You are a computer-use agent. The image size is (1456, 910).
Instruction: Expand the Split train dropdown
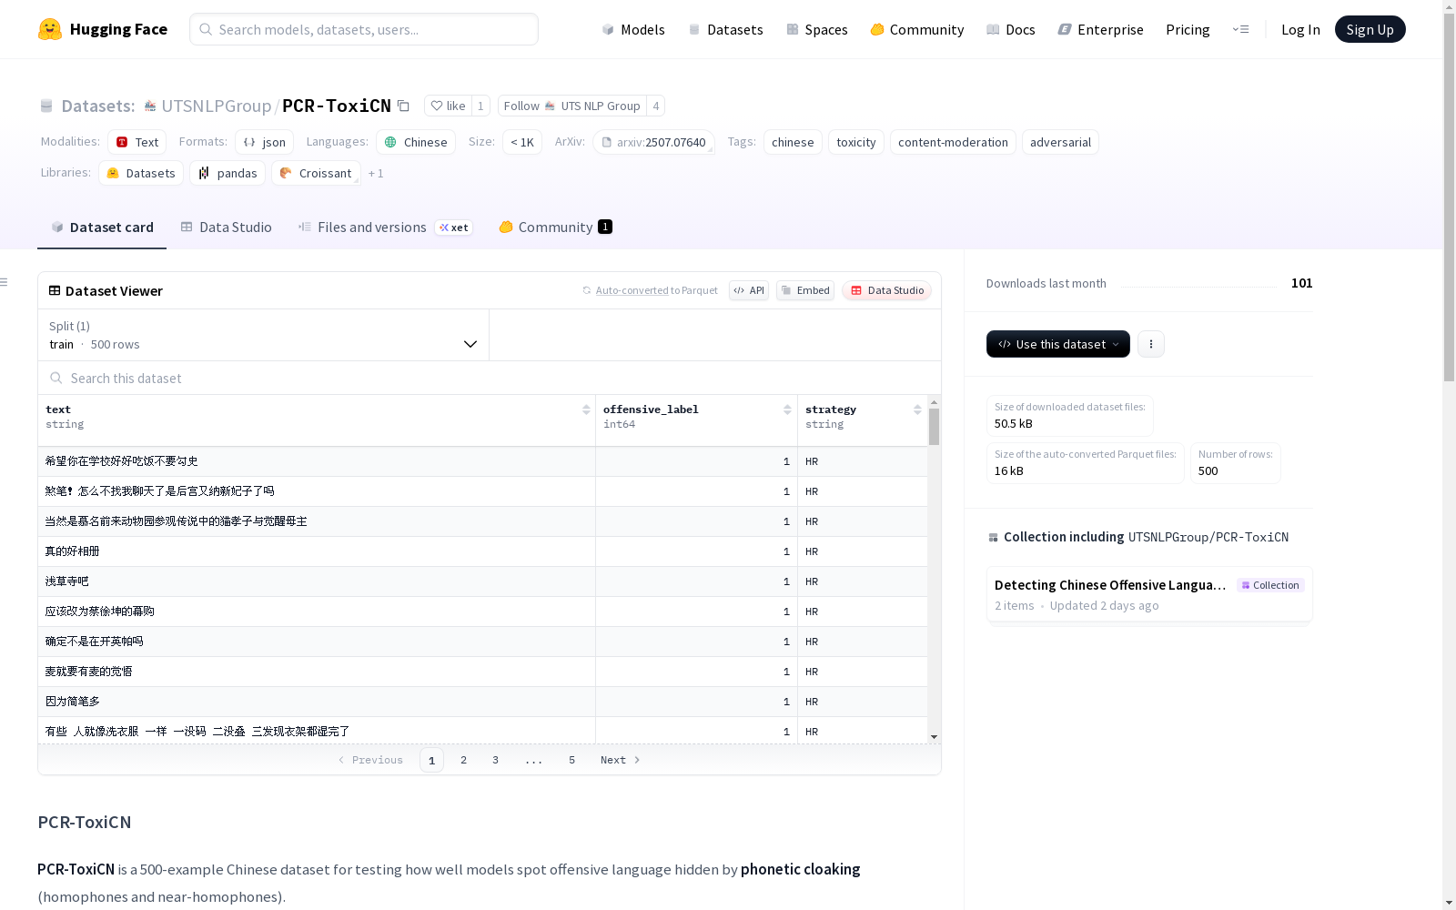264,335
